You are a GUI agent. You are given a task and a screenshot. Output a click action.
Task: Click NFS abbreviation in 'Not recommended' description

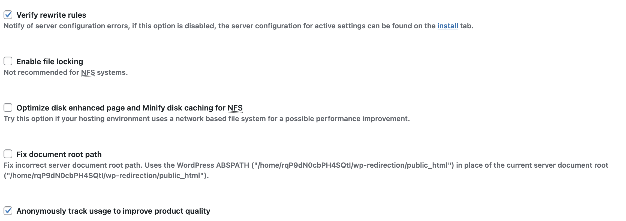click(x=88, y=72)
